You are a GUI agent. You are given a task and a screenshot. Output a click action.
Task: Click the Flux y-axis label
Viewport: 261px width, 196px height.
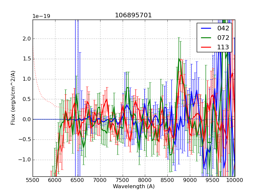tap(13, 98)
